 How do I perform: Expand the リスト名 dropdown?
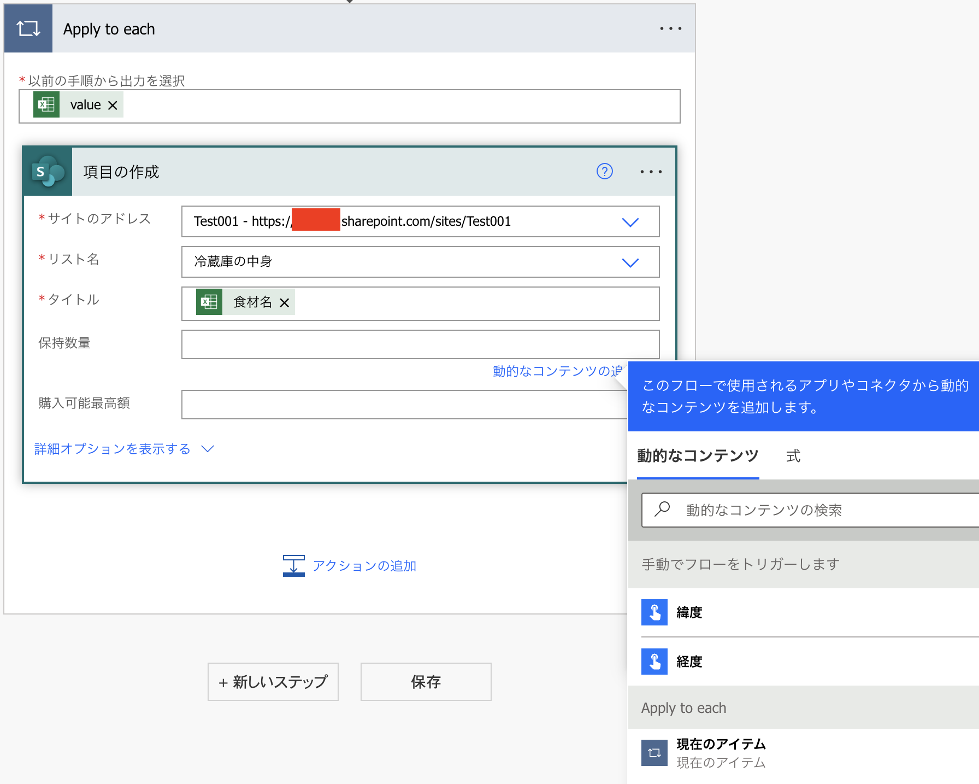[x=630, y=262]
